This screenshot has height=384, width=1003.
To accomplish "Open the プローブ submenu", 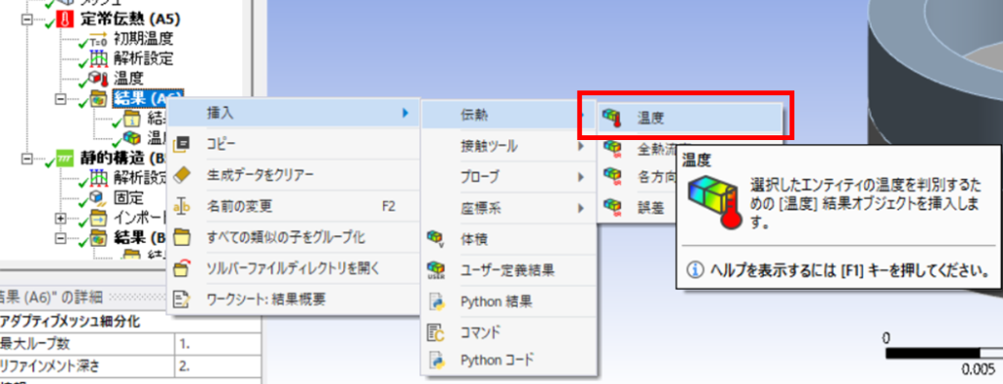I will coord(508,176).
